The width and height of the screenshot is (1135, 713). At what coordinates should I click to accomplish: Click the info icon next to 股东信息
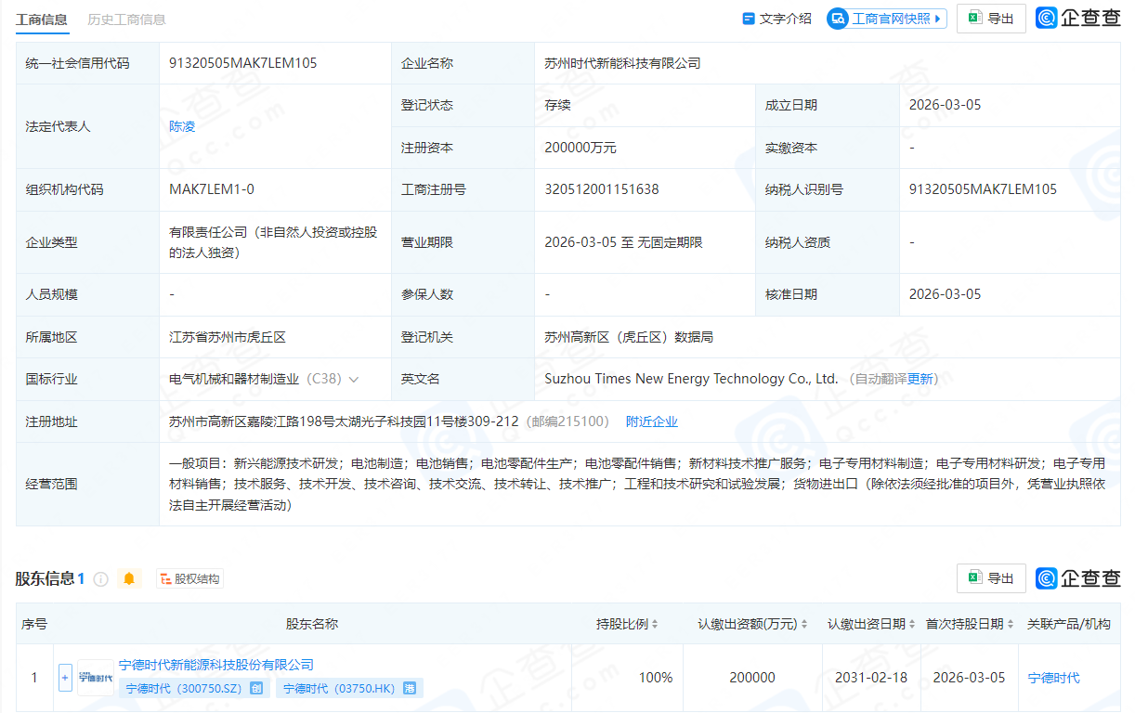(102, 577)
